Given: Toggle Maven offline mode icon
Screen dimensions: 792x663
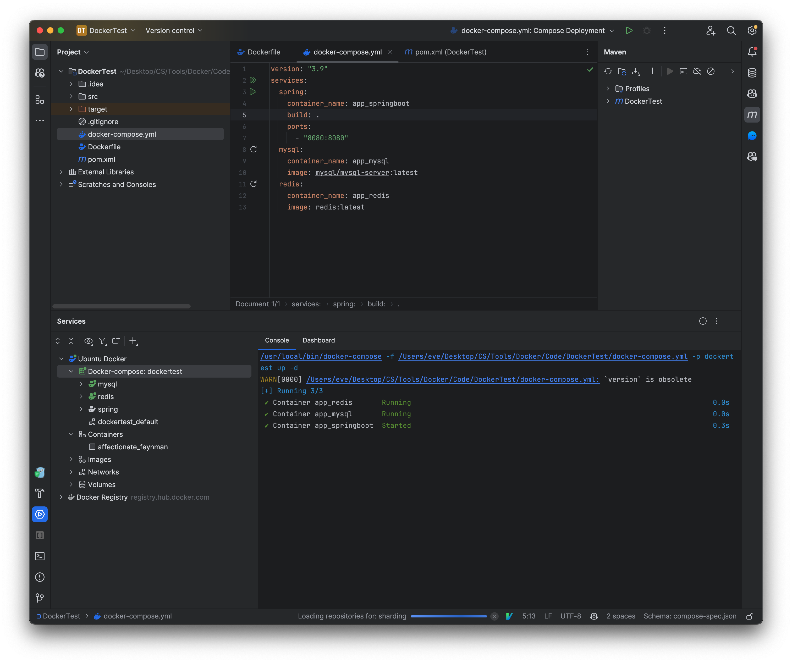Looking at the screenshot, I should 697,71.
